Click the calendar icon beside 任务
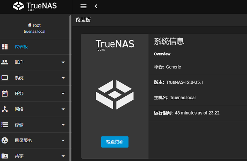Viewport: 247px width, 161px height. (5, 93)
